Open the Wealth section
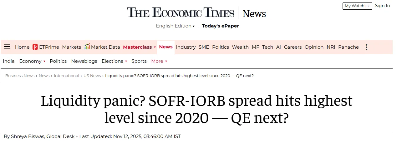This screenshot has height=148, width=397. 240,47
